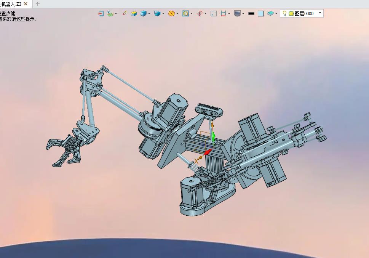This screenshot has height=258, width=369.
Task: Click the yellow-top box view icon
Action: pyautogui.click(x=134, y=14)
